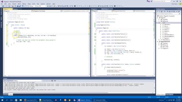Image resolution: width=182 pixels, height=102 pixels.
Task: Switch to the Repeat.cs tab
Action: pos(15,9)
